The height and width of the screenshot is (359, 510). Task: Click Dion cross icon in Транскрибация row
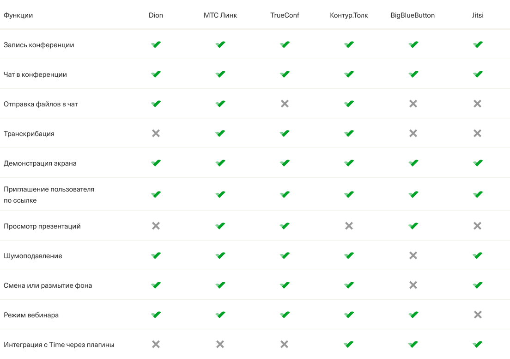click(x=156, y=133)
